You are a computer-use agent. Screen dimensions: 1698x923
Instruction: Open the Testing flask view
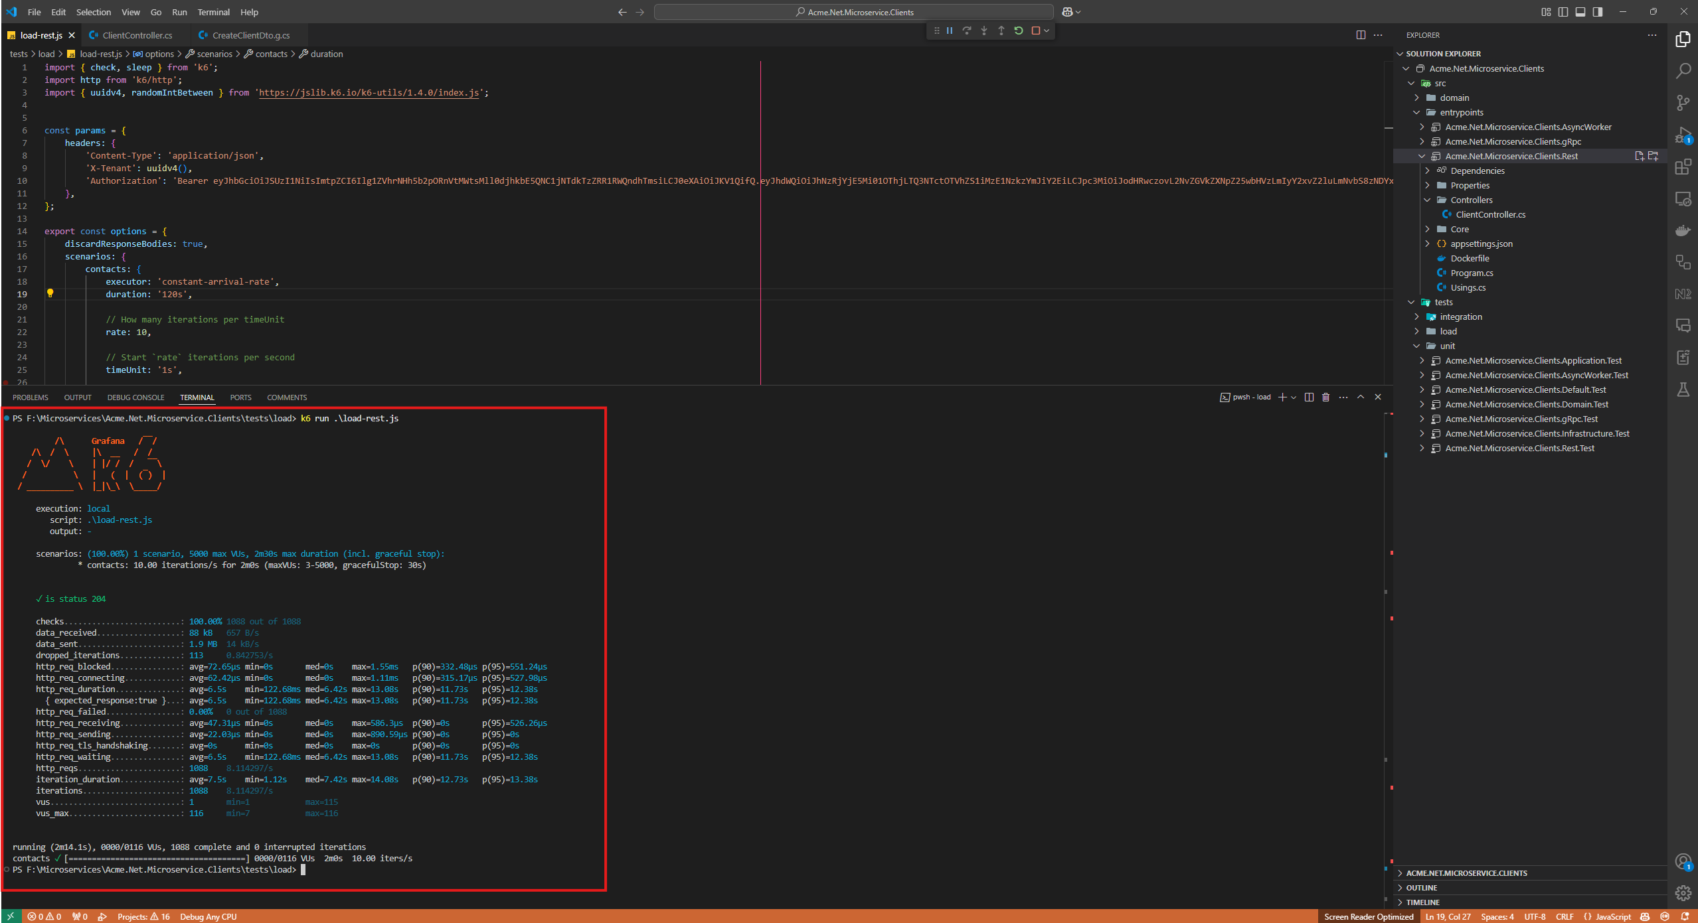pos(1683,390)
